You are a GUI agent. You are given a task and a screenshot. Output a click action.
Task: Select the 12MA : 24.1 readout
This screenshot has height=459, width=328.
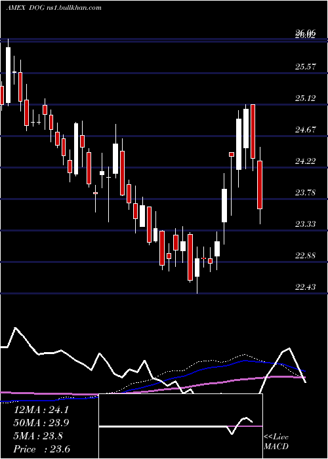coord(41,410)
